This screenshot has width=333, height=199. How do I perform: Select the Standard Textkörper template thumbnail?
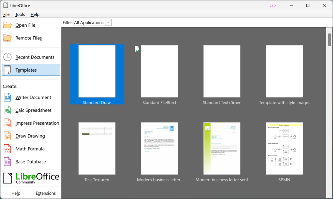pos(222,71)
